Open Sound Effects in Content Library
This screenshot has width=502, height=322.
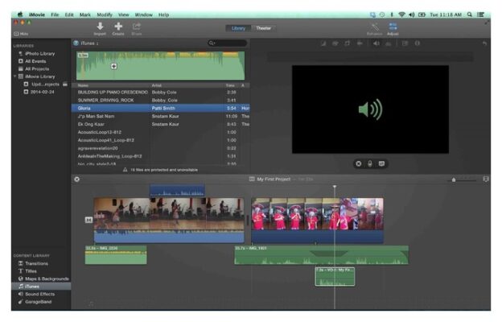point(36,294)
